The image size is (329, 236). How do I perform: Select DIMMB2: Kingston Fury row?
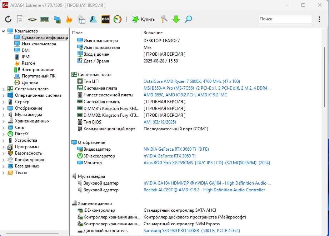[x=171, y=115]
